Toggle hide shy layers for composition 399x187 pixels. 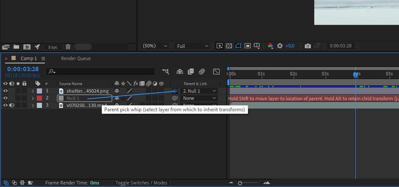pos(180,71)
